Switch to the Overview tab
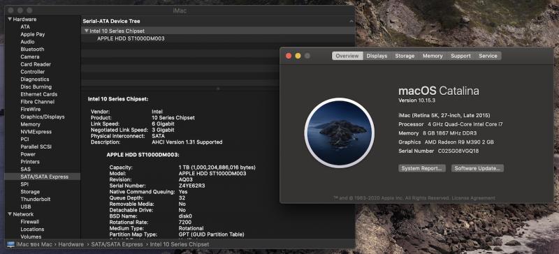Viewport: 559px width, 254px height. (347, 56)
